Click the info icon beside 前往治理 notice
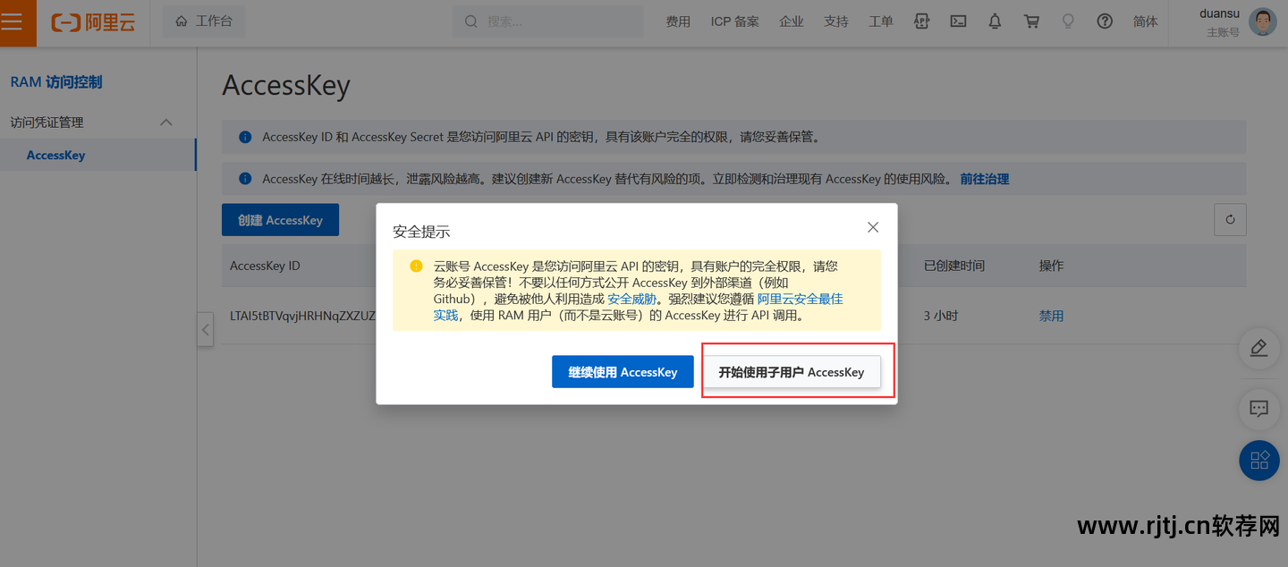This screenshot has height=567, width=1288. [x=245, y=179]
